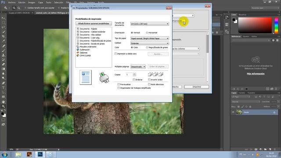281x158 pixels.
Task: Select the Clone Stamp tool
Action: point(3,55)
